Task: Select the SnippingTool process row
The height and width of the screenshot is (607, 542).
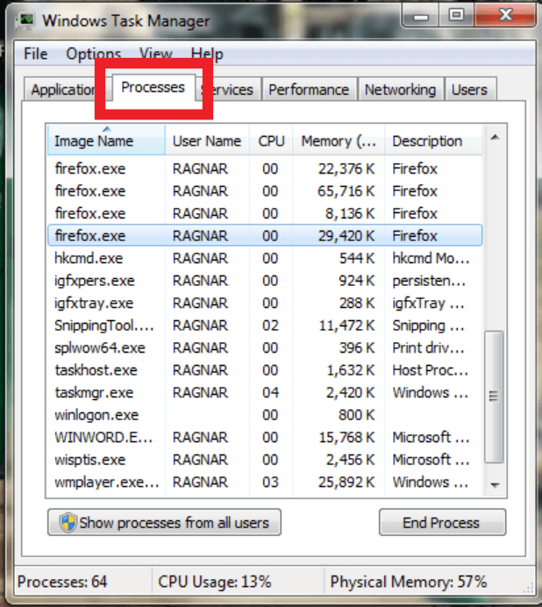Action: click(265, 325)
